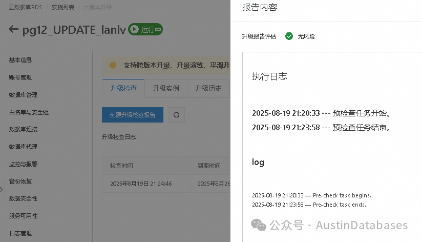
Task: Click the 升级检查日志 label
Action: click(x=119, y=137)
